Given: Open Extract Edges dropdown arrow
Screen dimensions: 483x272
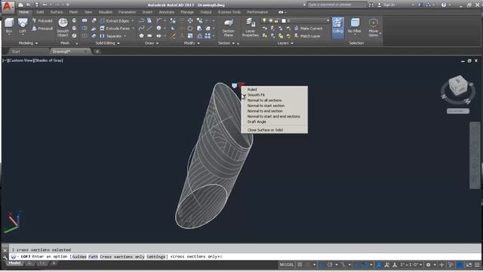Looking at the screenshot, I should (133, 21).
